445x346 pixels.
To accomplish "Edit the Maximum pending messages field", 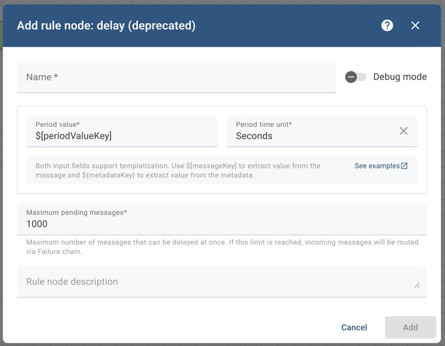I will click(222, 219).
